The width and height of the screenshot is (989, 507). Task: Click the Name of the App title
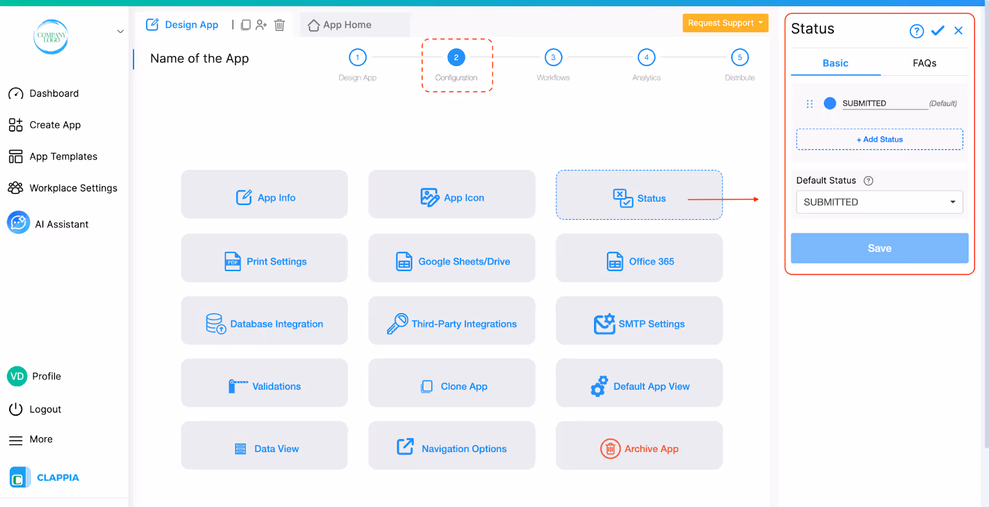coord(200,59)
